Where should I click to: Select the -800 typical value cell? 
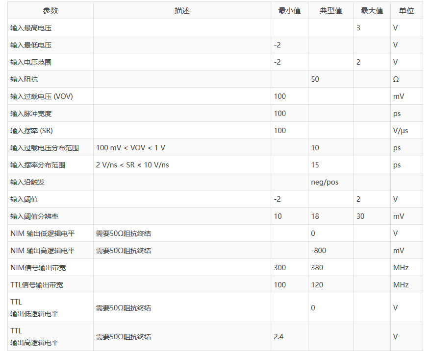319,251
